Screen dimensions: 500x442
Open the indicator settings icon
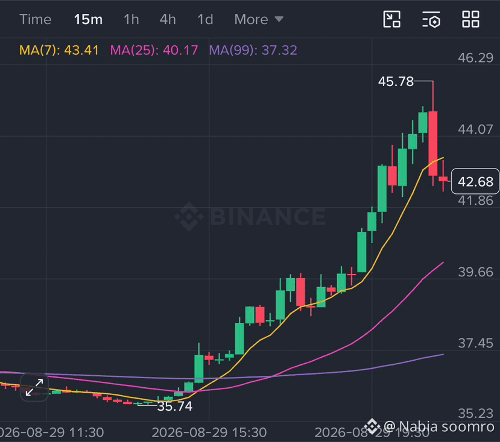point(431,19)
